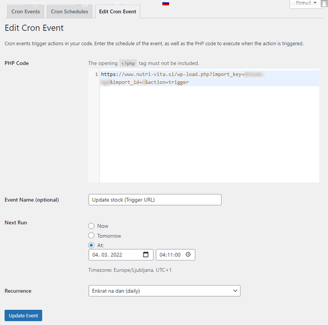Open the calendar date picker icon

[x=146, y=254]
